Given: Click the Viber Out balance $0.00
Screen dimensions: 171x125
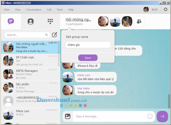Looking at the screenshot, I should (x=154, y=10).
